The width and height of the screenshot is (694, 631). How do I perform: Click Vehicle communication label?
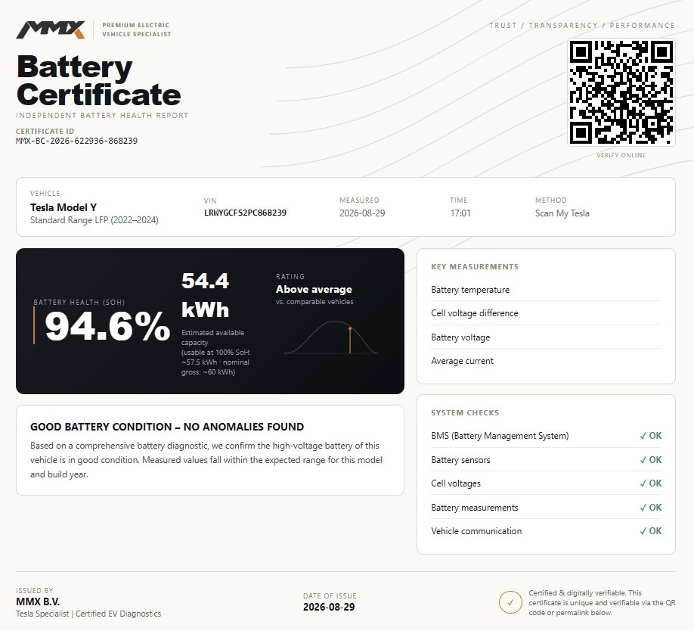tap(476, 531)
